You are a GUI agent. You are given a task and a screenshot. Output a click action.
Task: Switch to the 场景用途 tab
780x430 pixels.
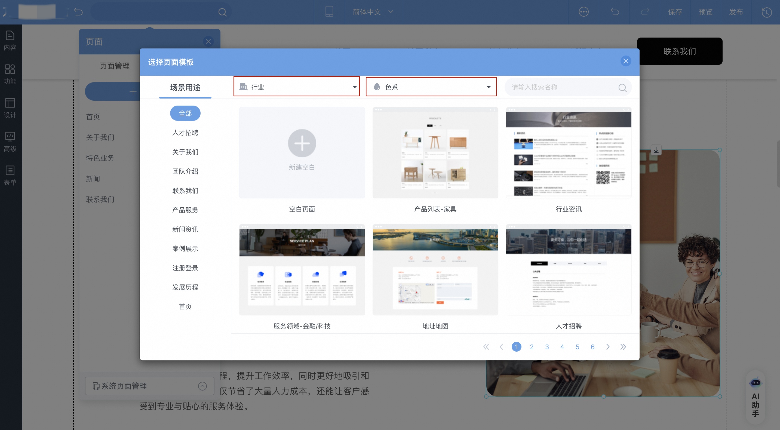click(x=185, y=88)
